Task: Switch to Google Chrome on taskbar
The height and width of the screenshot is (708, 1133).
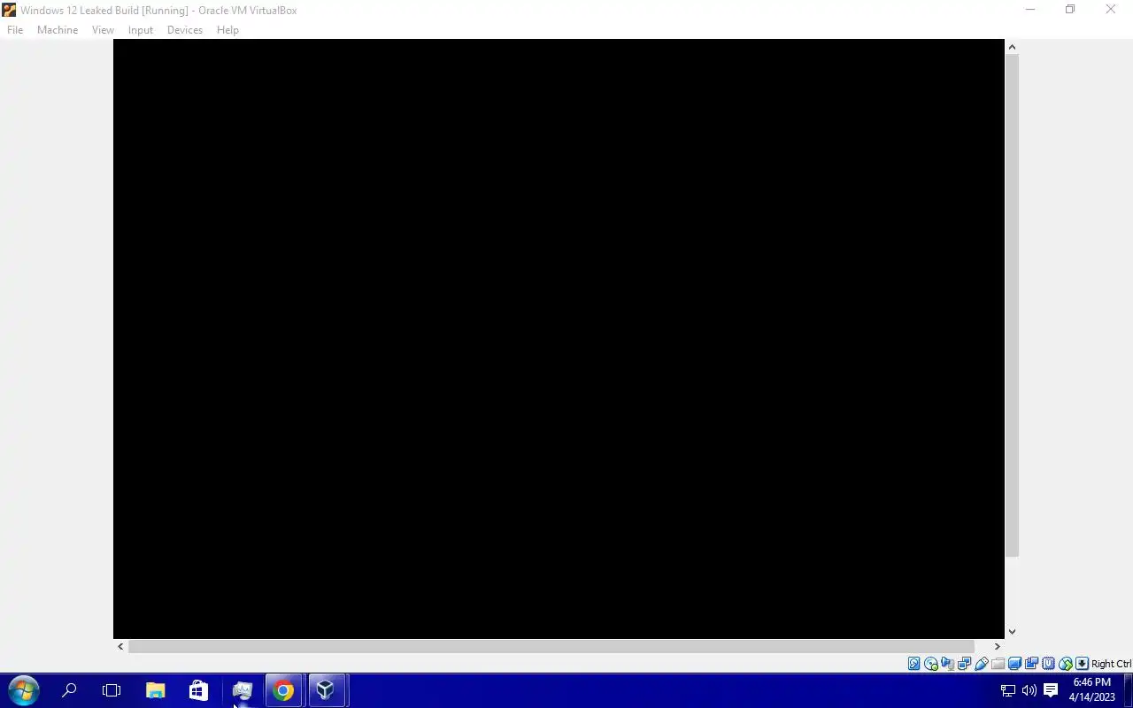Action: pos(283,690)
